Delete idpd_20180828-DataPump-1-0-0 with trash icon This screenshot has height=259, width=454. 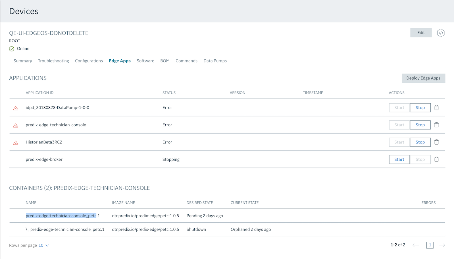(x=437, y=108)
